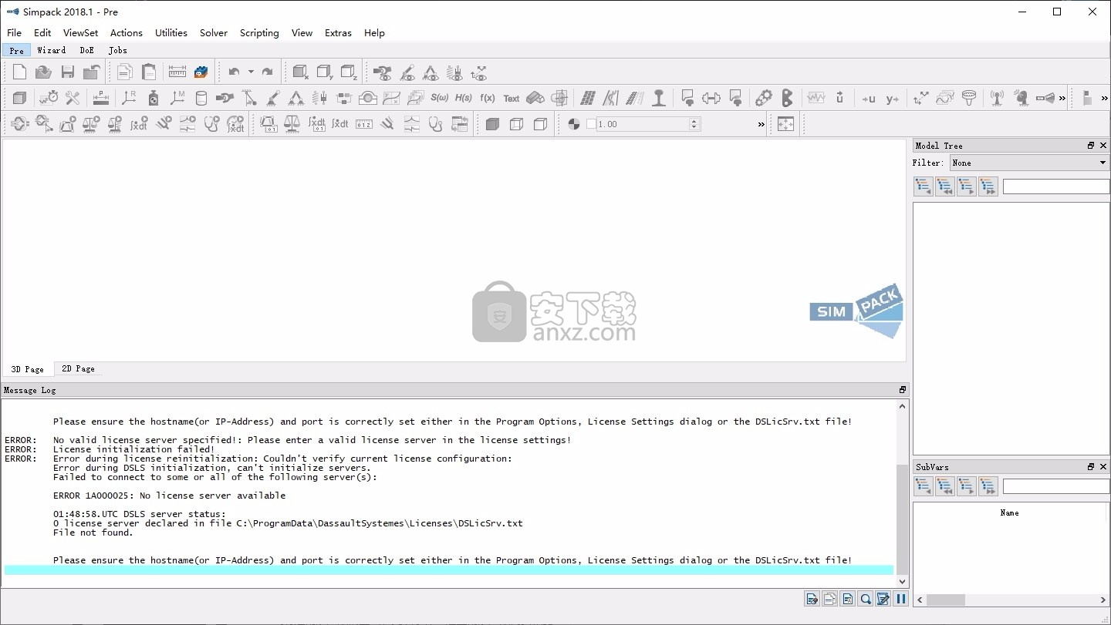Click the cylinder primitive icon
This screenshot has height=625, width=1111.
(201, 98)
